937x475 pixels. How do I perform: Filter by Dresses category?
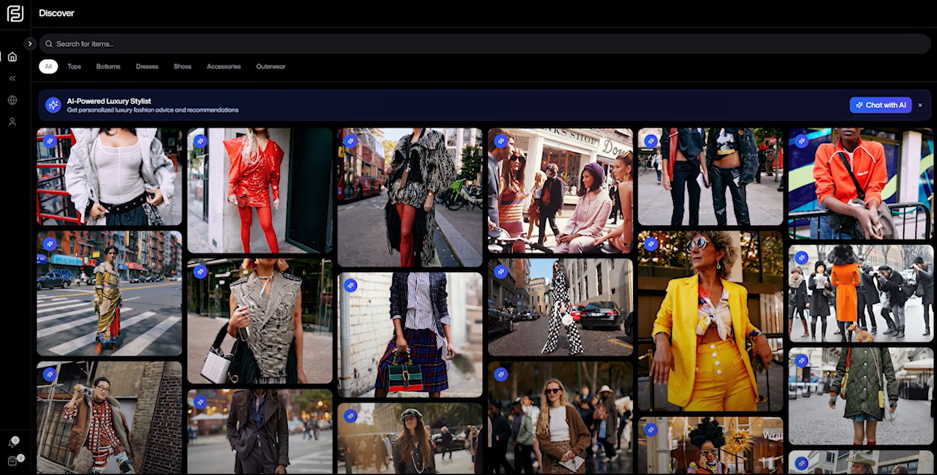(x=147, y=66)
